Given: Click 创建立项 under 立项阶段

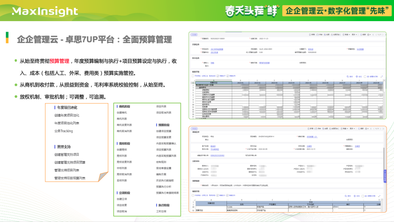Looking at the screenshot, I should coord(122,199).
